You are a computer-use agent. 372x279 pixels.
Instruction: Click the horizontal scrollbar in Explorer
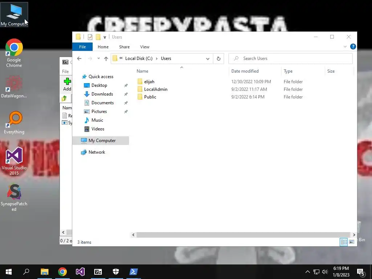point(243,235)
